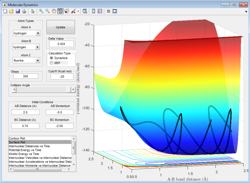
Task: Select the Zoom Out magnifier tool
Action: coord(47,11)
